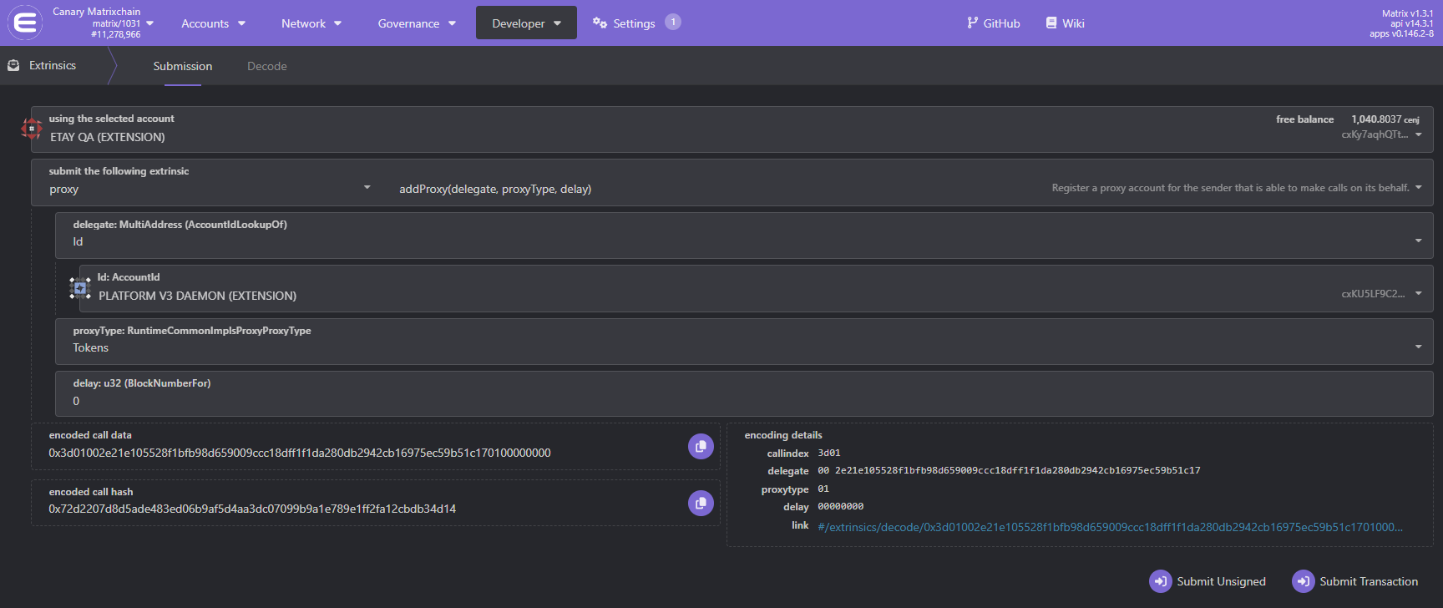
Task: Click the delegate hex value in encoding details
Action: [1009, 470]
